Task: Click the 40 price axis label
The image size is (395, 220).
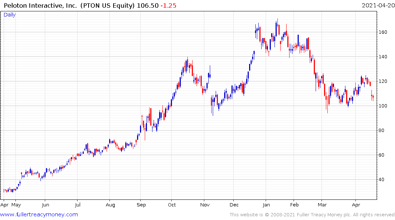Action: pyautogui.click(x=381, y=180)
